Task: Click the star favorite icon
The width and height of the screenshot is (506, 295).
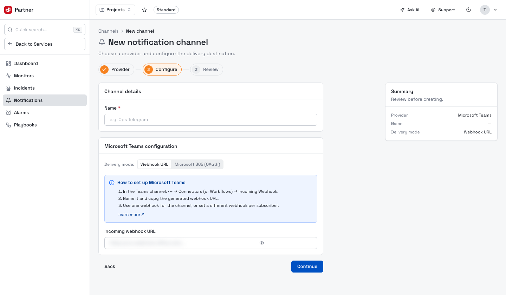Action: point(144,10)
